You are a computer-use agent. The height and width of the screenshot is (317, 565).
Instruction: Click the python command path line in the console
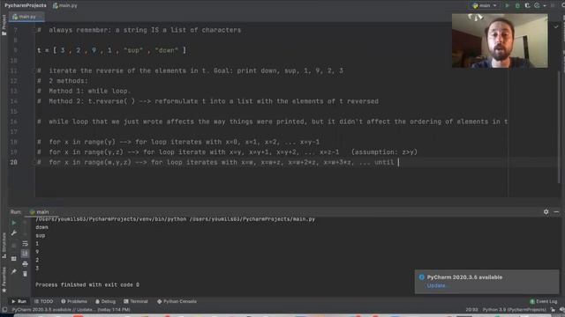pos(175,219)
